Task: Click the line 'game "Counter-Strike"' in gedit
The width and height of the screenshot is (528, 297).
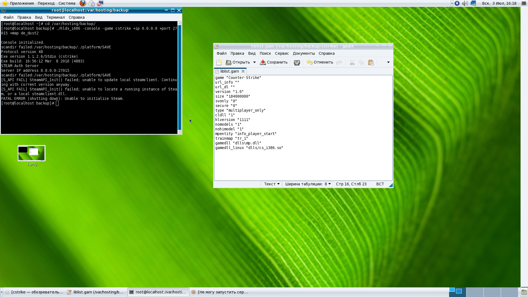Action: tap(238, 78)
